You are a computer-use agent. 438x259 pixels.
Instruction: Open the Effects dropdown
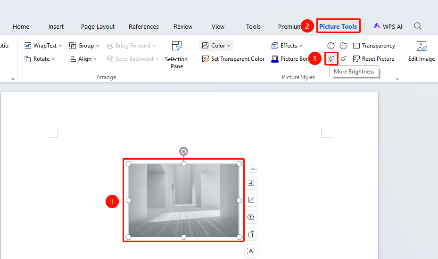point(287,46)
